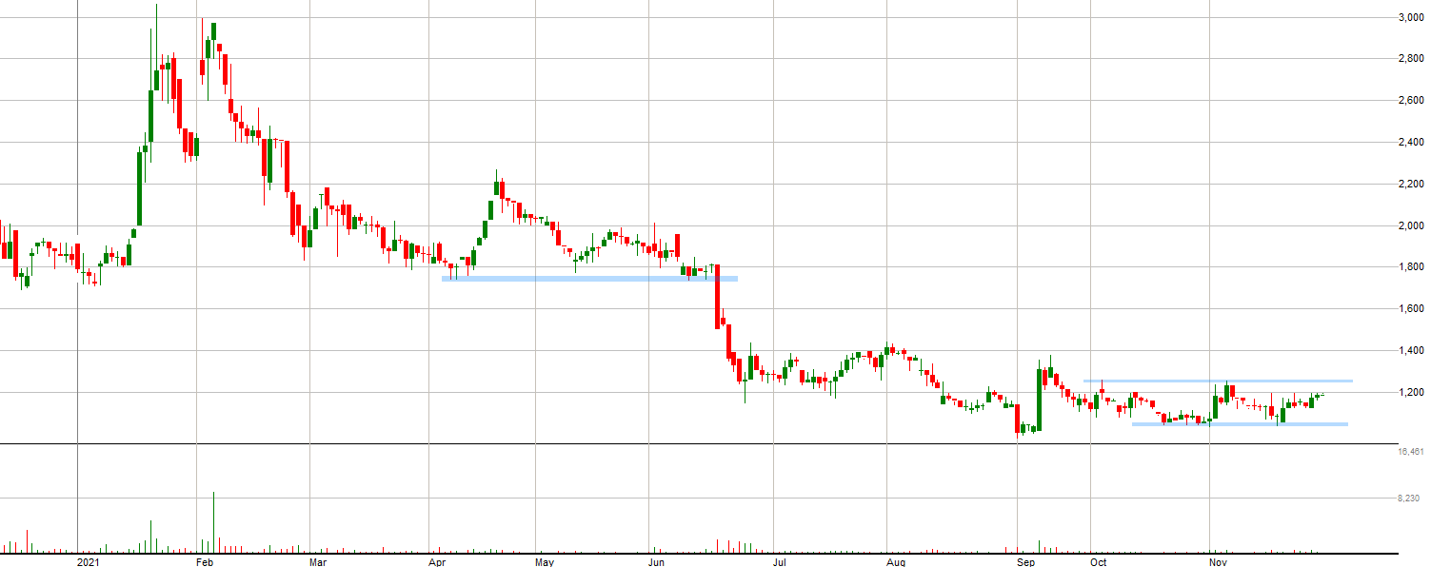Click the 8,230 volume axis label

[x=1411, y=499]
